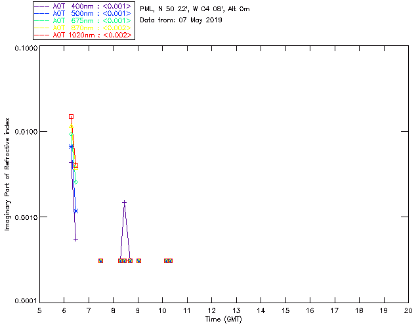
Task: Click the x-axis tick label 10
Action: pos(162,310)
